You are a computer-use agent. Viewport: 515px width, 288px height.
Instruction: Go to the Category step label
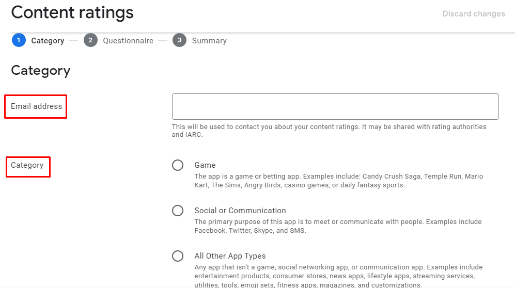click(x=48, y=41)
